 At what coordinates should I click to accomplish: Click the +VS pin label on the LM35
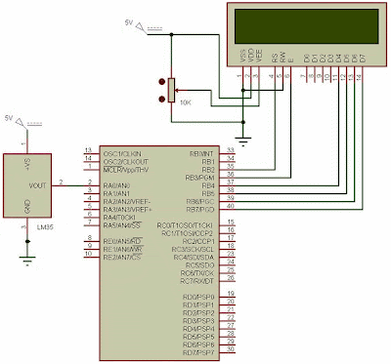[27, 164]
